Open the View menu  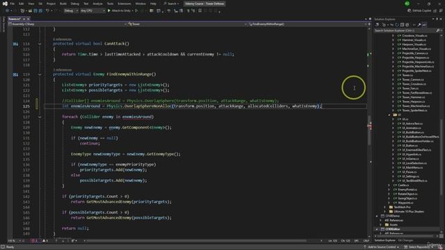coord(31,3)
